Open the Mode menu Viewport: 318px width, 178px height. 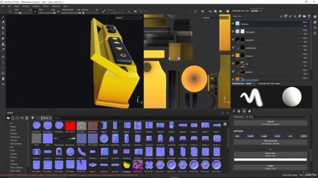click(x=16, y=6)
